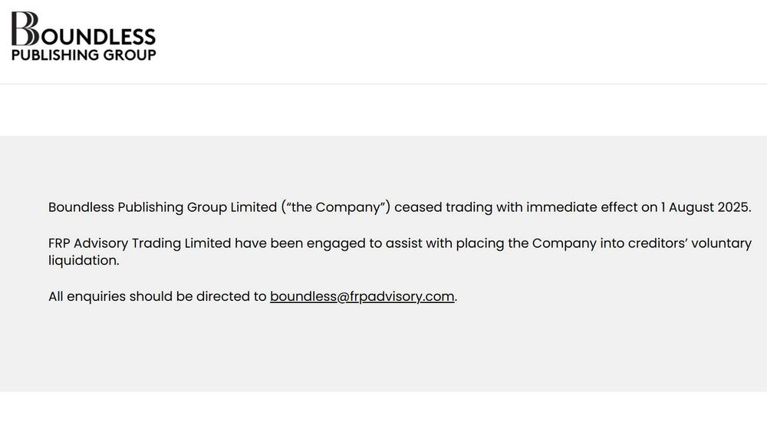Image resolution: width=767 pixels, height=442 pixels.
Task: Click the Boundless Publishing Group logo
Action: coord(84,36)
